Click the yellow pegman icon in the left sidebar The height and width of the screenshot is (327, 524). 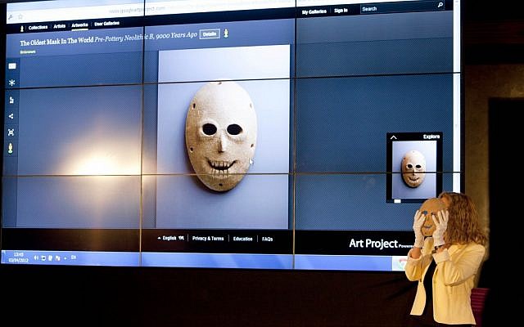(x=11, y=148)
